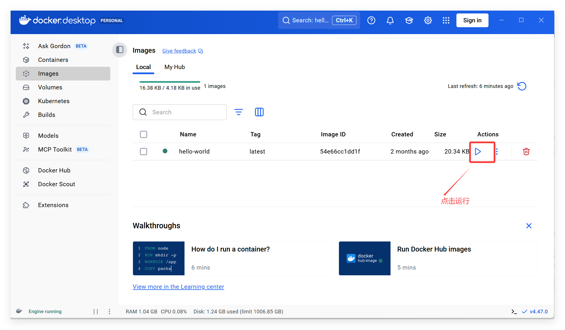This screenshot has height=330, width=565.
Task: Open View more in the Learning center
Action: tap(178, 287)
